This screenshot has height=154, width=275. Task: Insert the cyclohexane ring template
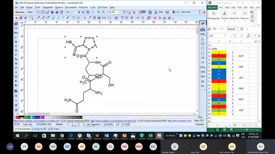point(202,48)
